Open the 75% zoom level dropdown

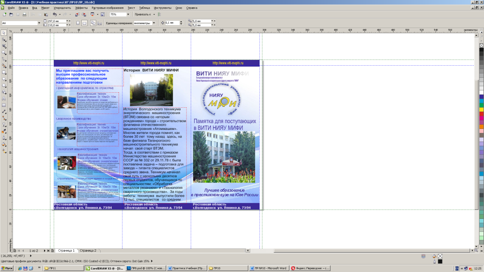128,14
